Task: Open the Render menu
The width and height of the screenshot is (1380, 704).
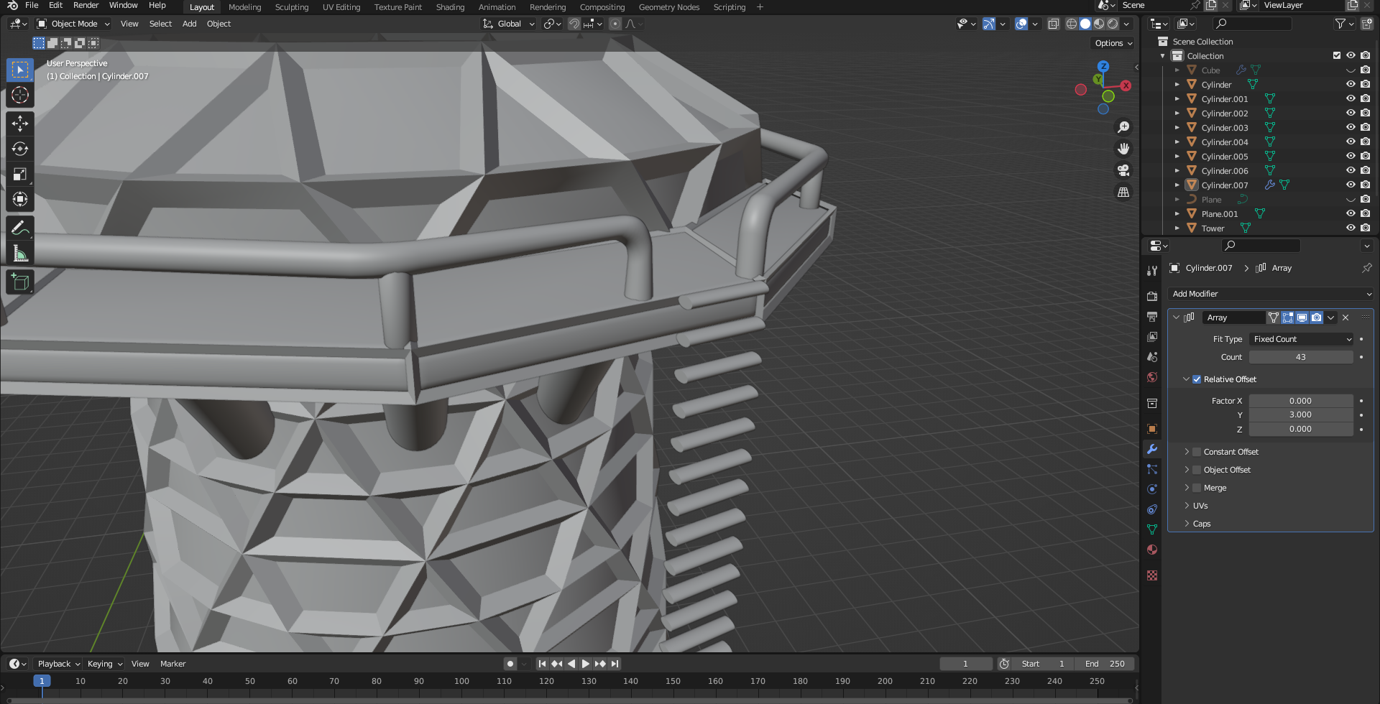Action: click(x=86, y=6)
